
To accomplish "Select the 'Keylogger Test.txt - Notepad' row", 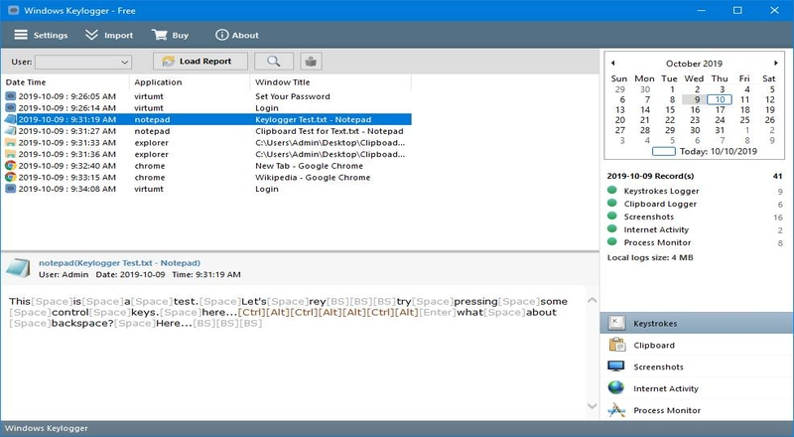I will click(x=206, y=119).
